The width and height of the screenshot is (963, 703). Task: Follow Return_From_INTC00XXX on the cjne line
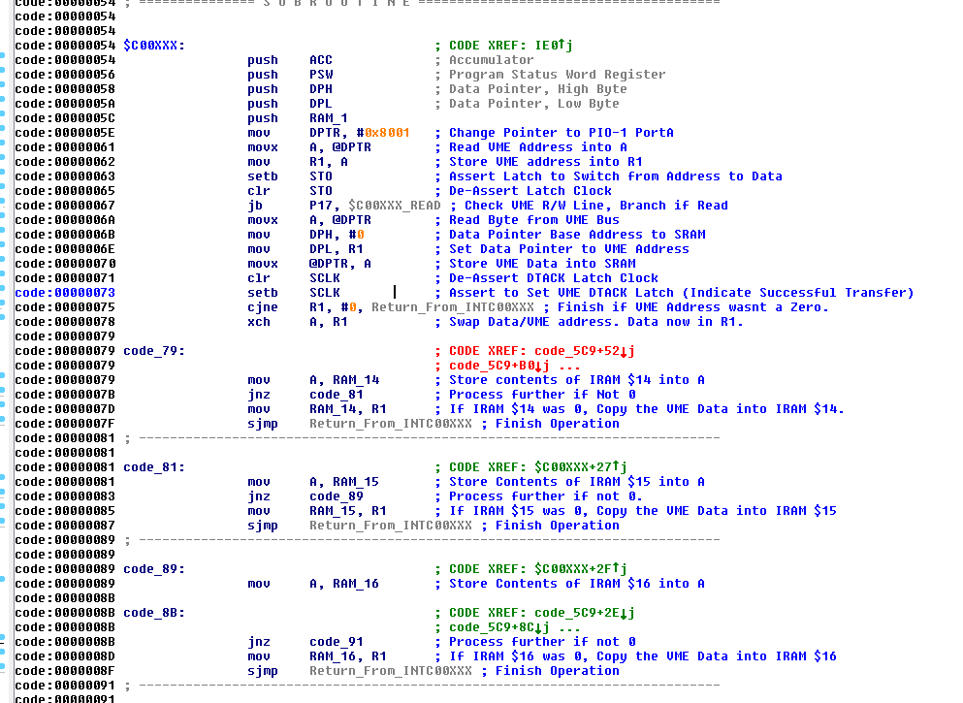pyautogui.click(x=453, y=307)
